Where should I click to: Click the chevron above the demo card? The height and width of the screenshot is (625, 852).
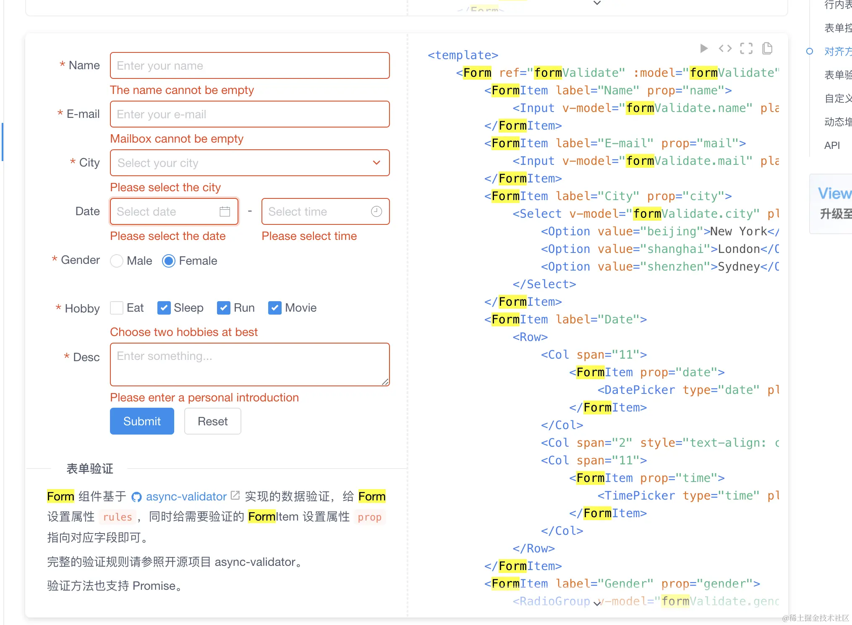point(597,3)
